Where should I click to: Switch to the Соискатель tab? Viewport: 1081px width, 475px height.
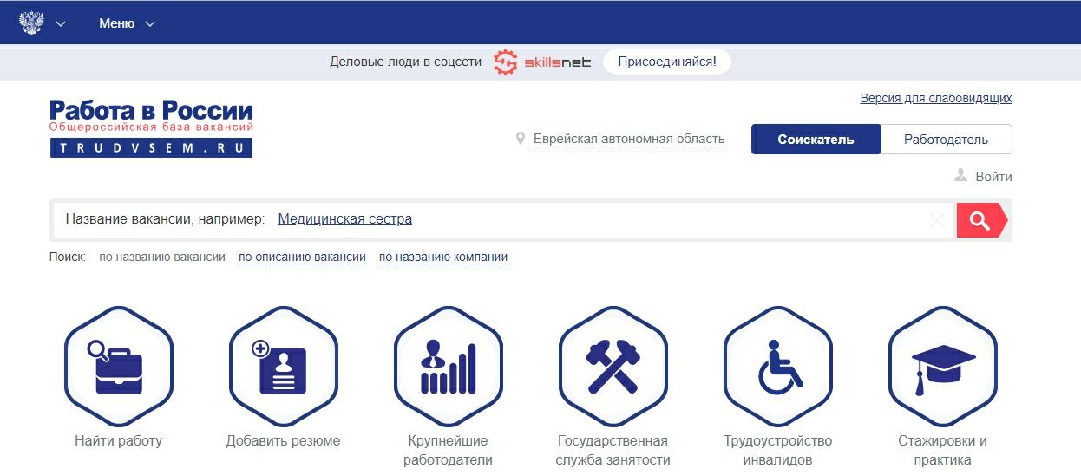816,139
